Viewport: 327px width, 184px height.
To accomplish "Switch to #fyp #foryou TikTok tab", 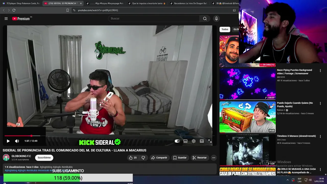I will coord(105,3).
